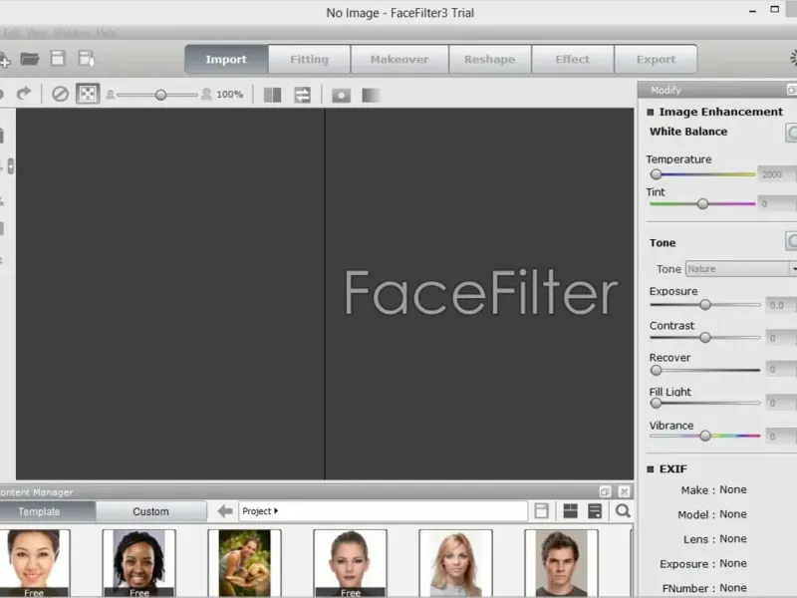
Task: Switch to the Fitting tab
Action: [309, 60]
